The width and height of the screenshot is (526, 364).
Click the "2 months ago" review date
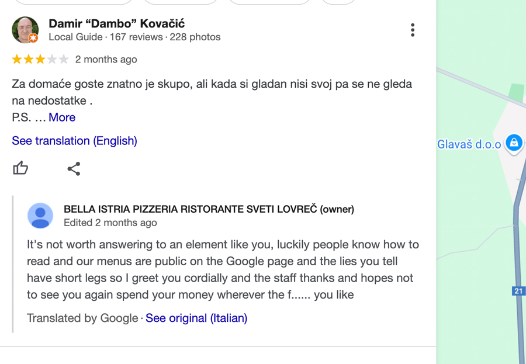[106, 60]
